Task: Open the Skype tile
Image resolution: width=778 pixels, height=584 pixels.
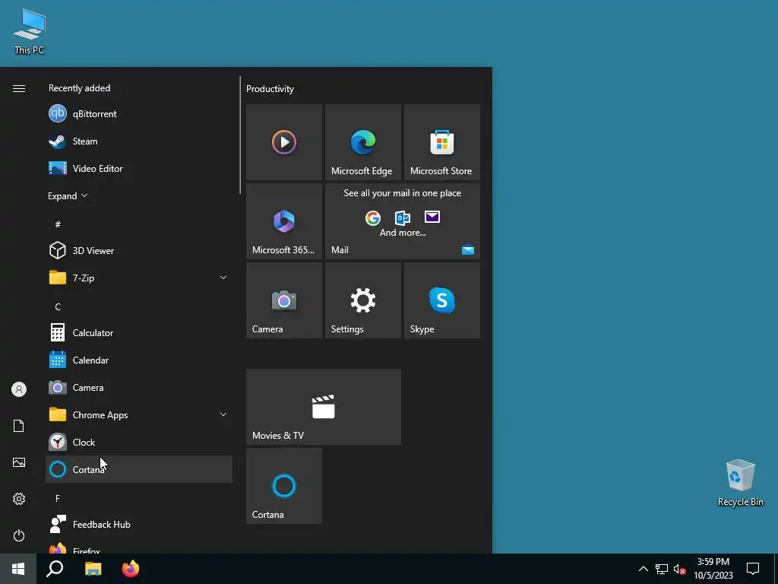Action: point(441,300)
